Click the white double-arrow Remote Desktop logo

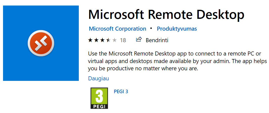click(41, 43)
